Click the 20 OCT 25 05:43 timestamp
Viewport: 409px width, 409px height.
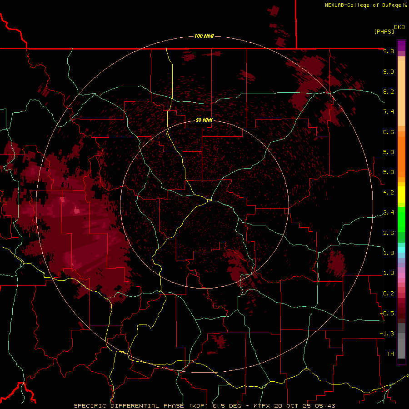tap(304, 406)
